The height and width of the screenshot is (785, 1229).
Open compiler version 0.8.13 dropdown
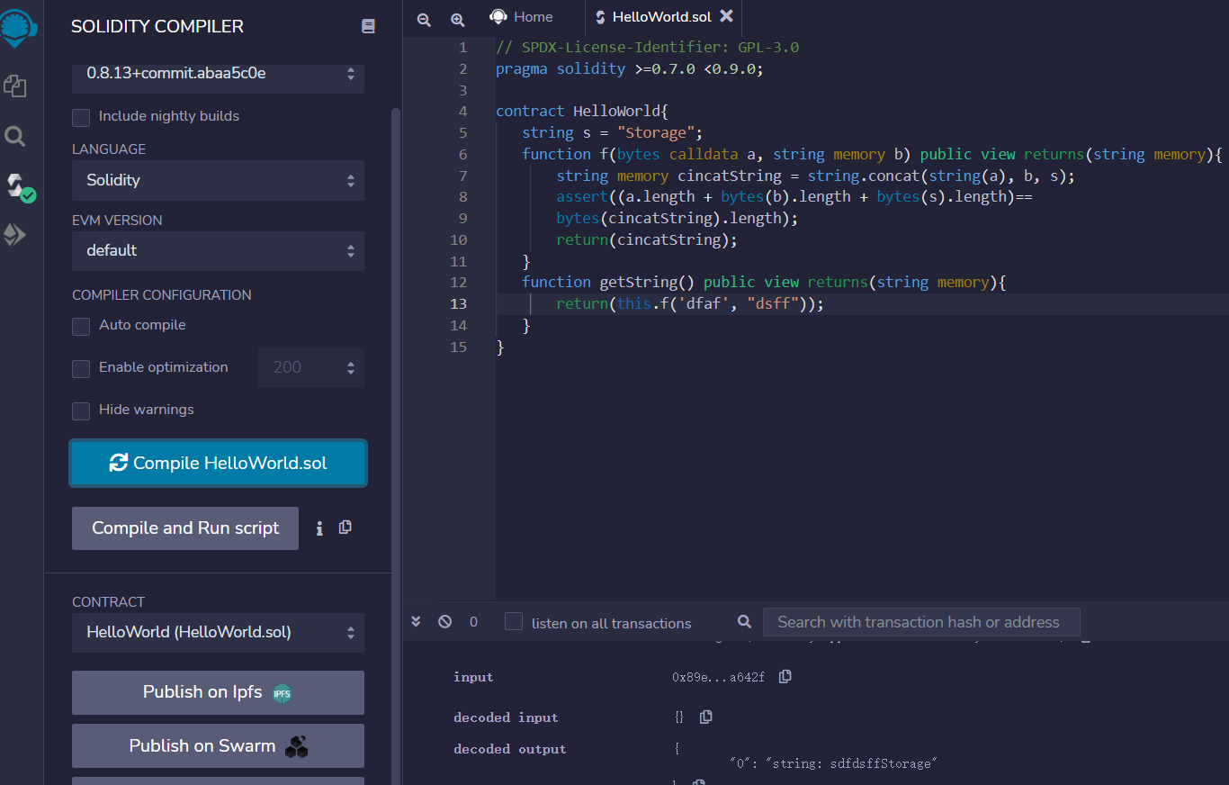pyautogui.click(x=218, y=74)
